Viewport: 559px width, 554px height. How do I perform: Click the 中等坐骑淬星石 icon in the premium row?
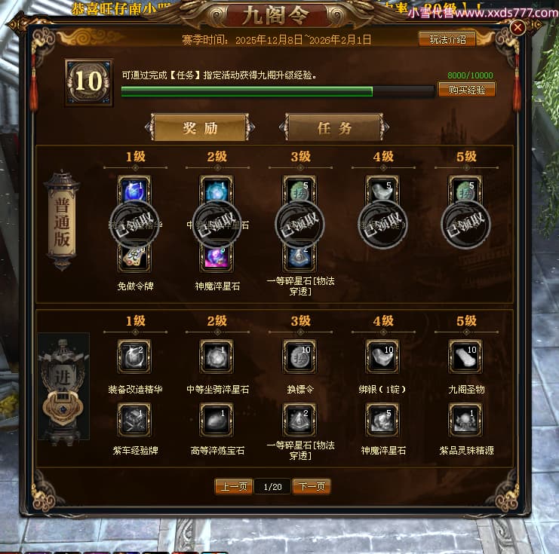217,357
